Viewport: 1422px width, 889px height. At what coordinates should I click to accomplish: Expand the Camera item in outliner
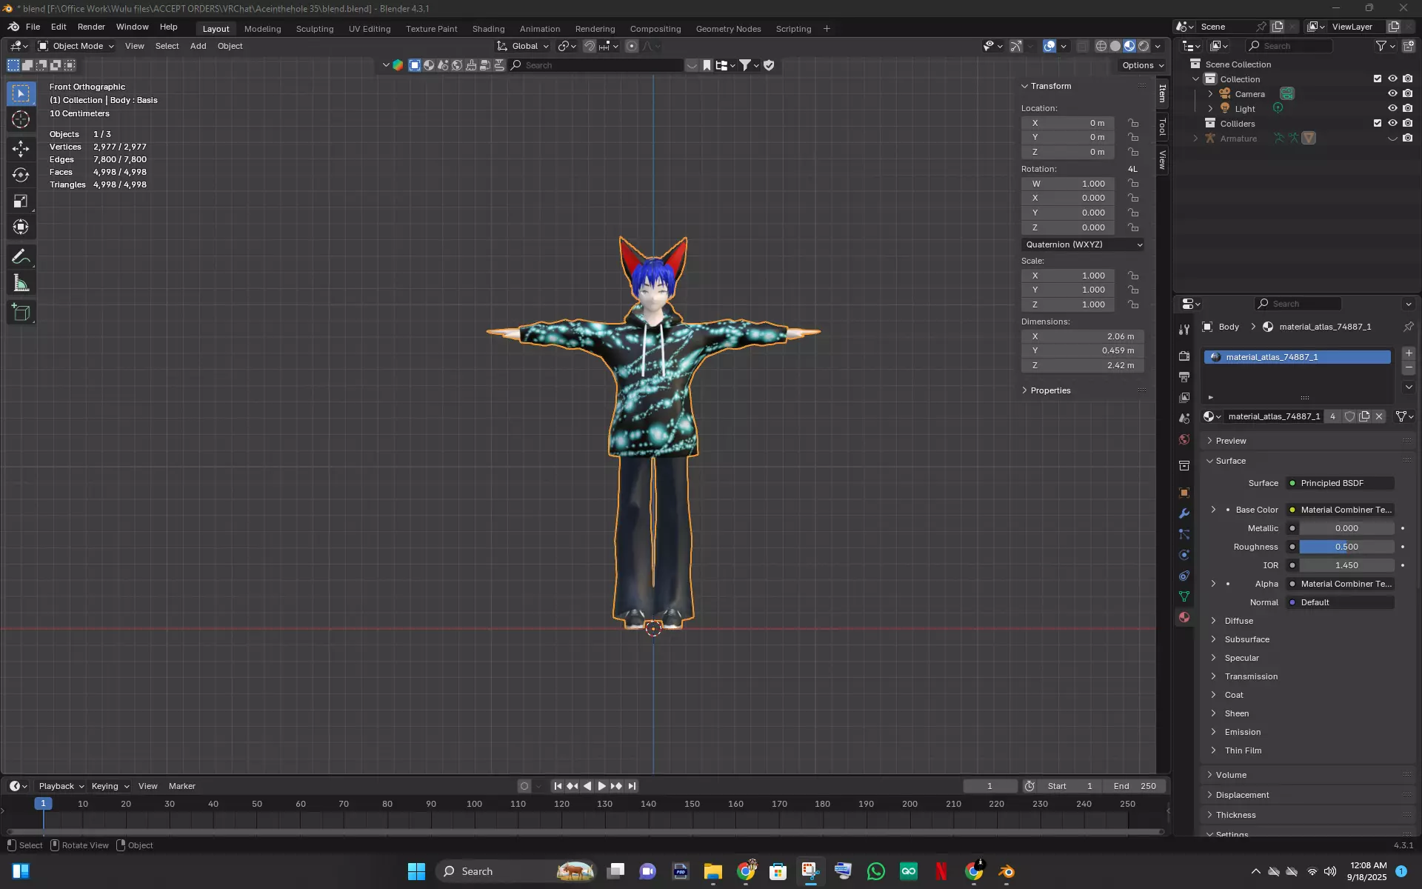point(1210,94)
